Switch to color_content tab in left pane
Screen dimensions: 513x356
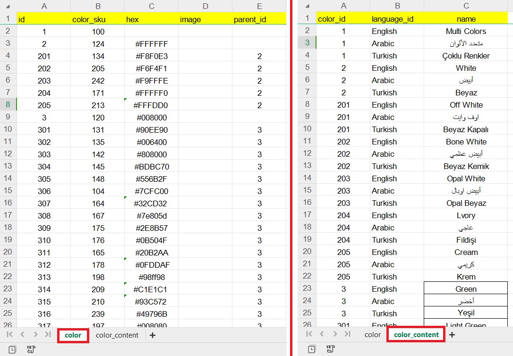117,335
